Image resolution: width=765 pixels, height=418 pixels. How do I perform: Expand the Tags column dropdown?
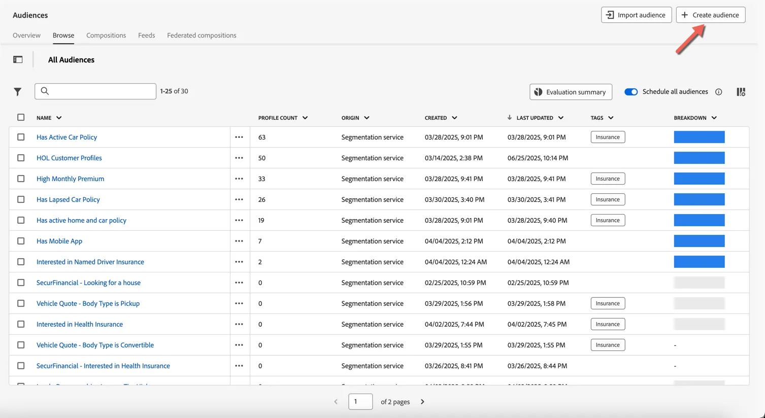611,118
